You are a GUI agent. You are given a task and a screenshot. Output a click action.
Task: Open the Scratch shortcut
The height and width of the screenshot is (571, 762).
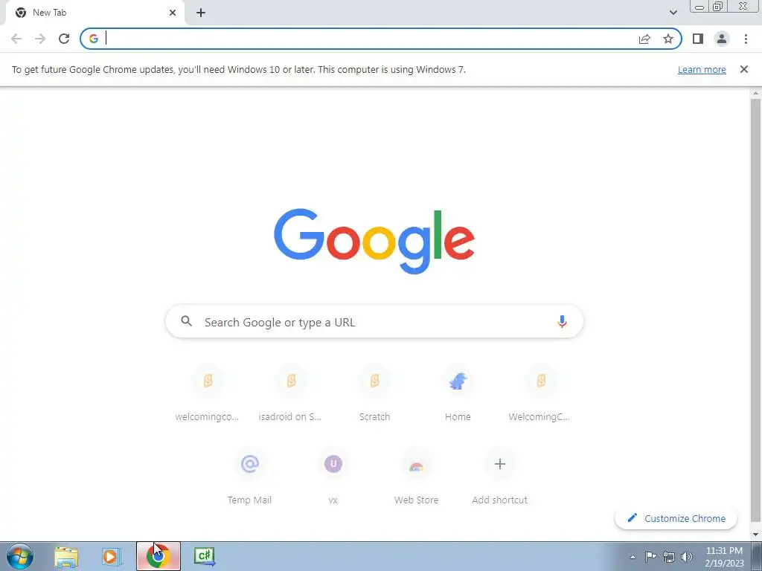click(374, 393)
